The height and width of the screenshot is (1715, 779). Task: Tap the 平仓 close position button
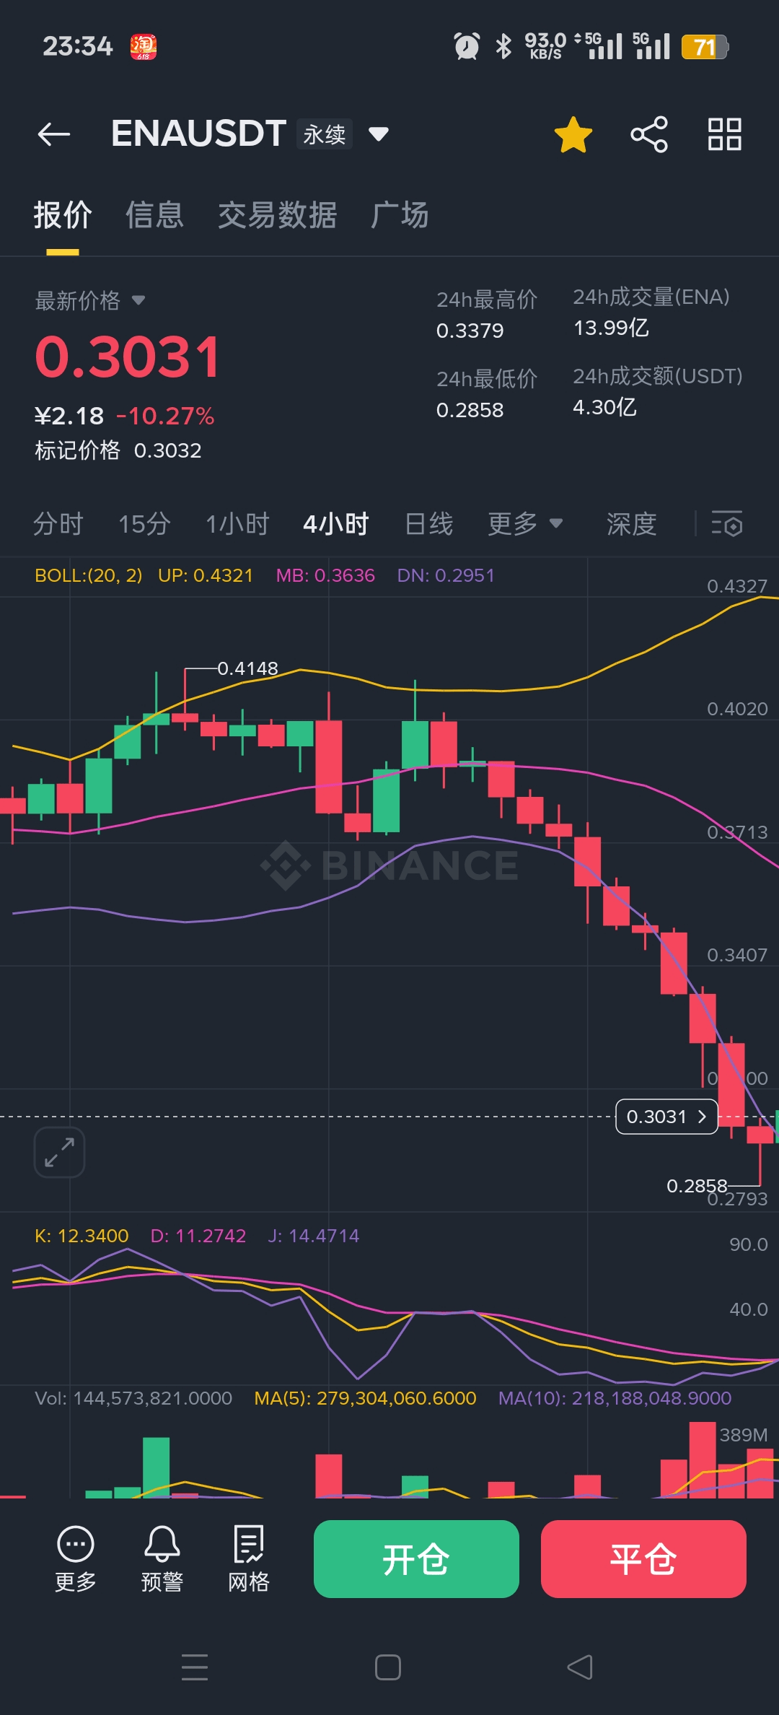[643, 1559]
